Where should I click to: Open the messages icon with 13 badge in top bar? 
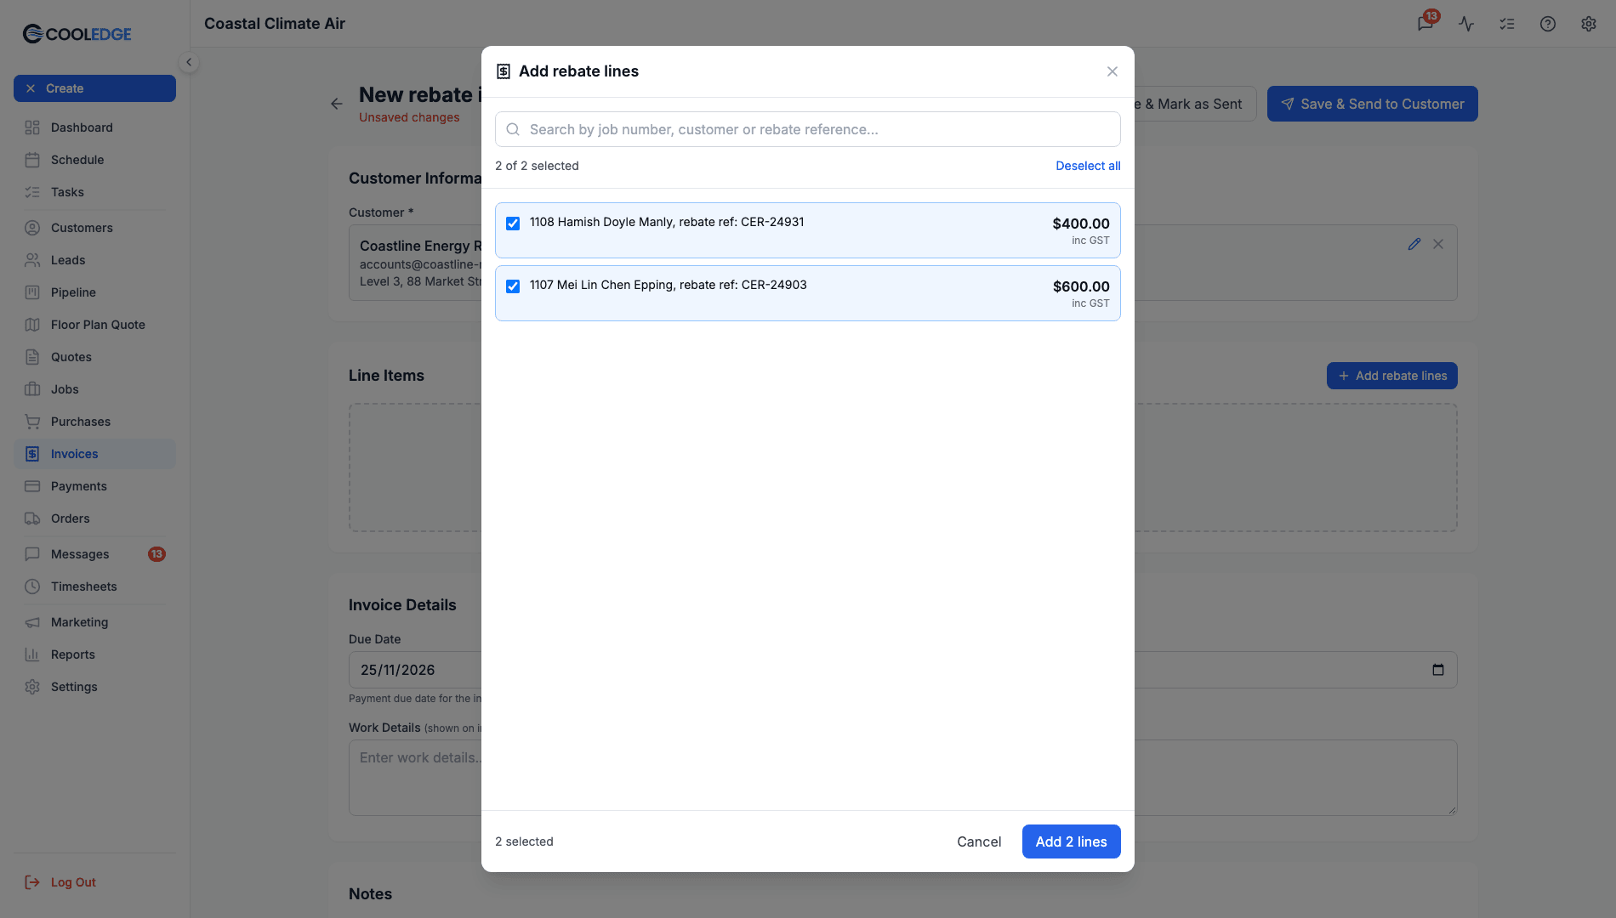pyautogui.click(x=1425, y=24)
